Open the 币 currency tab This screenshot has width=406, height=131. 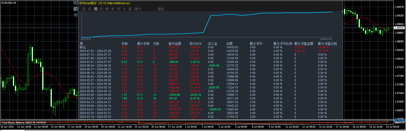(x=119, y=9)
